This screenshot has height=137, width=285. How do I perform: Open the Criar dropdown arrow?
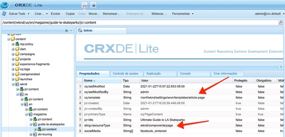pos(47,14)
